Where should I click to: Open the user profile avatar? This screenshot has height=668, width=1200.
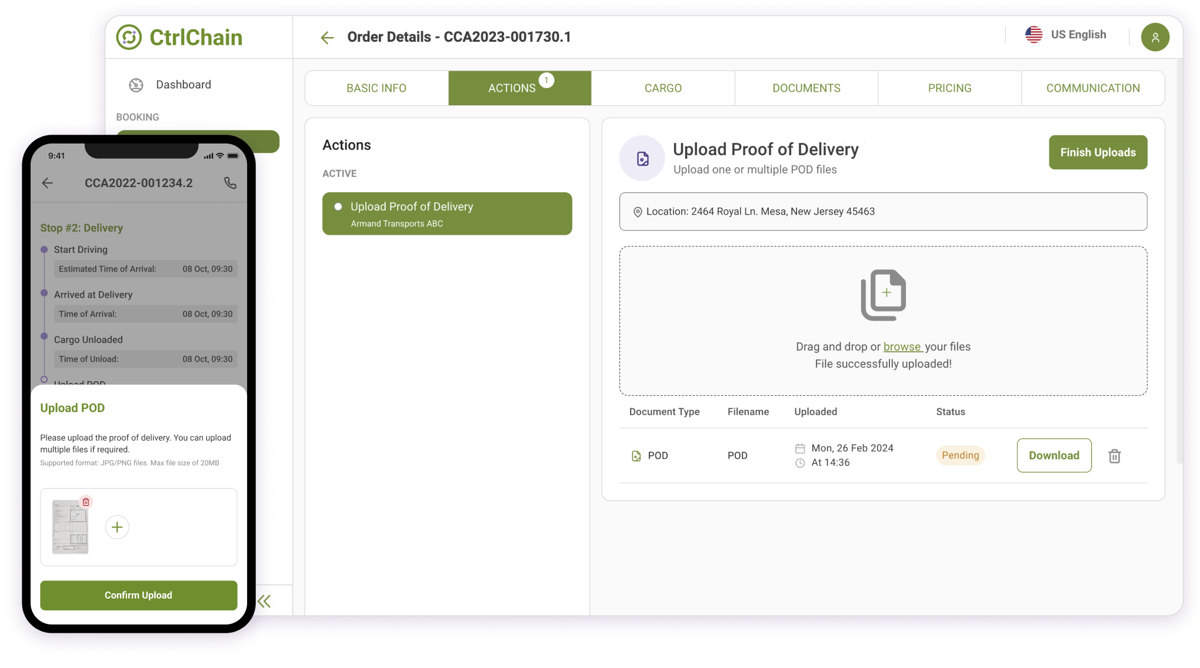click(x=1155, y=38)
